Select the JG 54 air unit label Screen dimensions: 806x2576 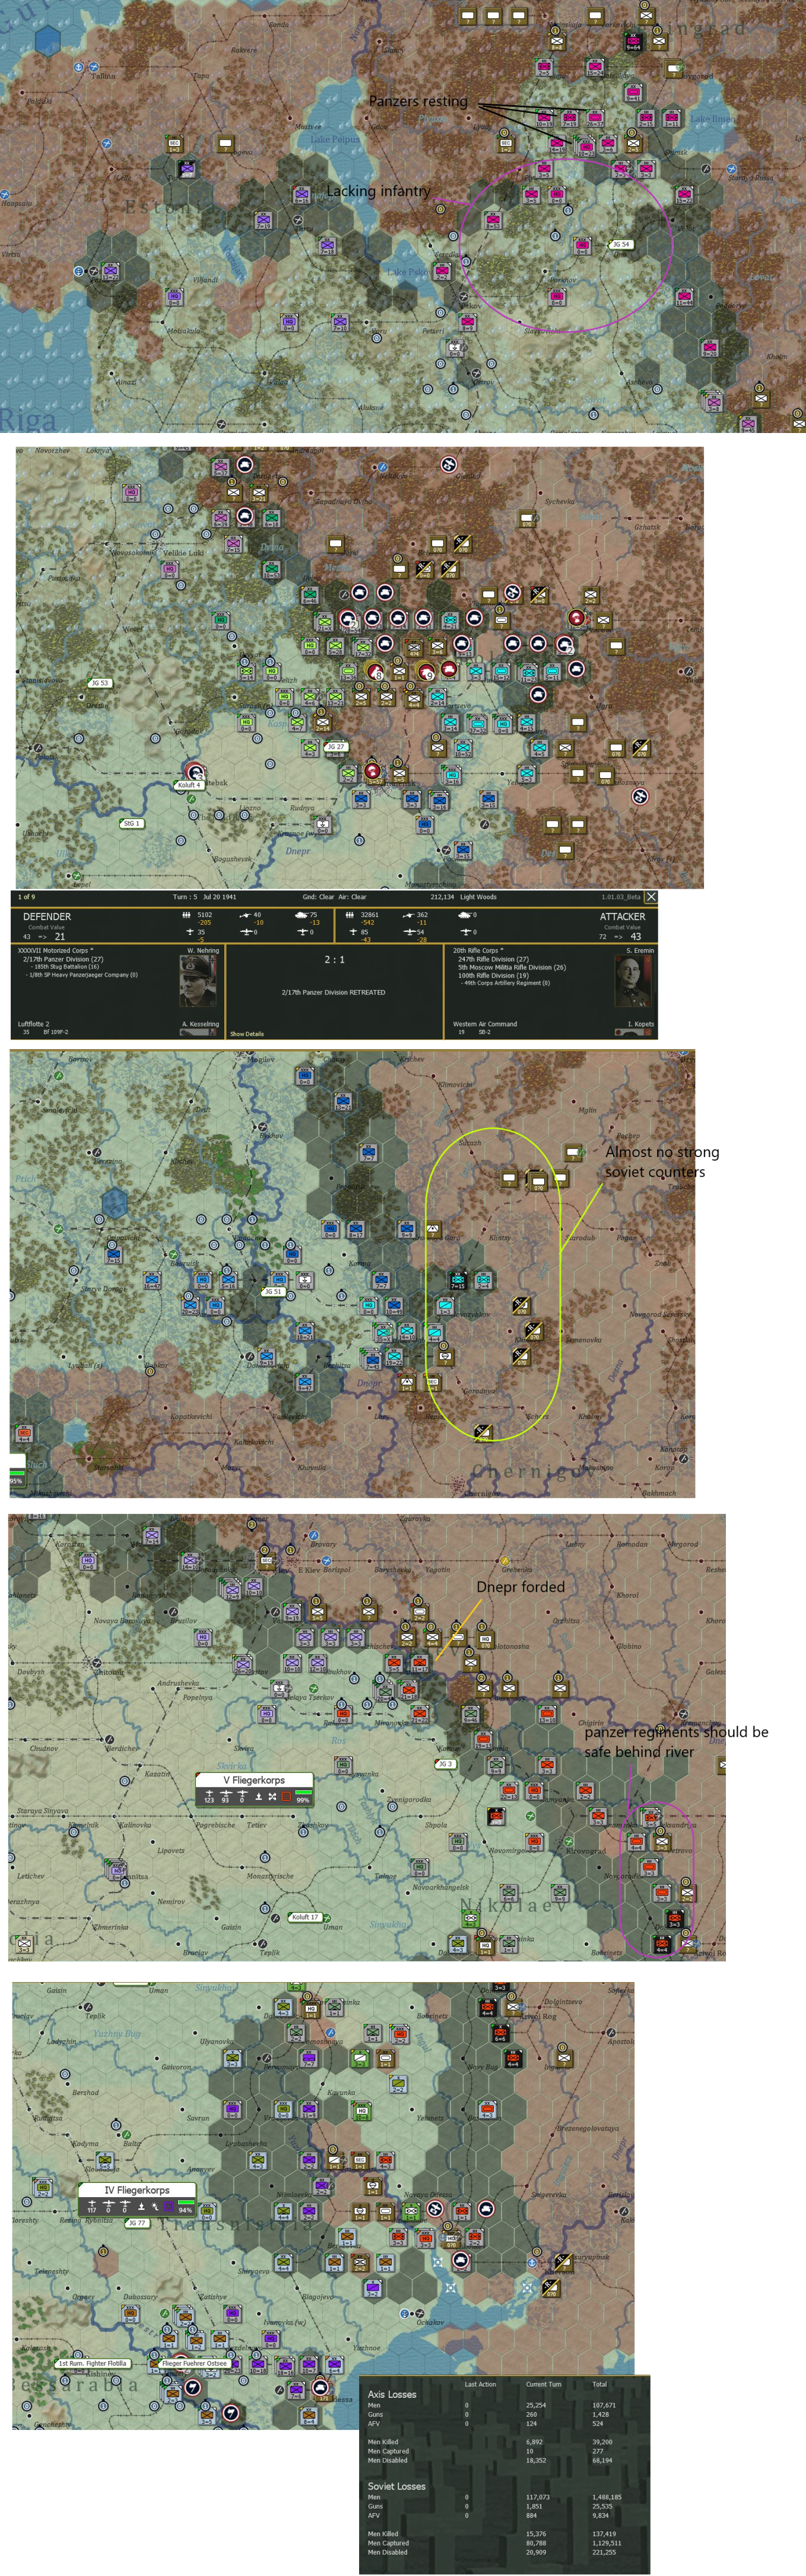click(x=621, y=244)
